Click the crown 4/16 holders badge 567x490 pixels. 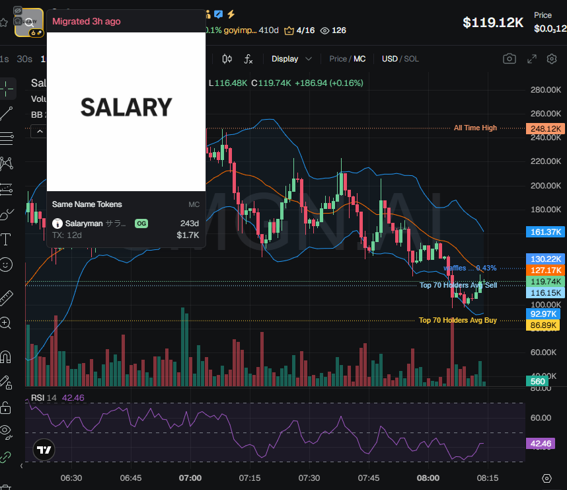tap(299, 30)
